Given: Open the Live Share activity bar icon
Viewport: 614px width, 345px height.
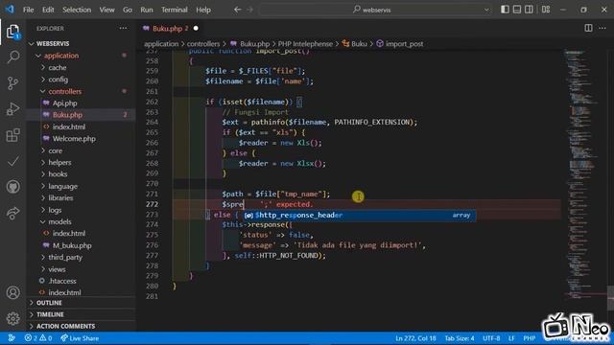Looking at the screenshot, I should pyautogui.click(x=12, y=213).
